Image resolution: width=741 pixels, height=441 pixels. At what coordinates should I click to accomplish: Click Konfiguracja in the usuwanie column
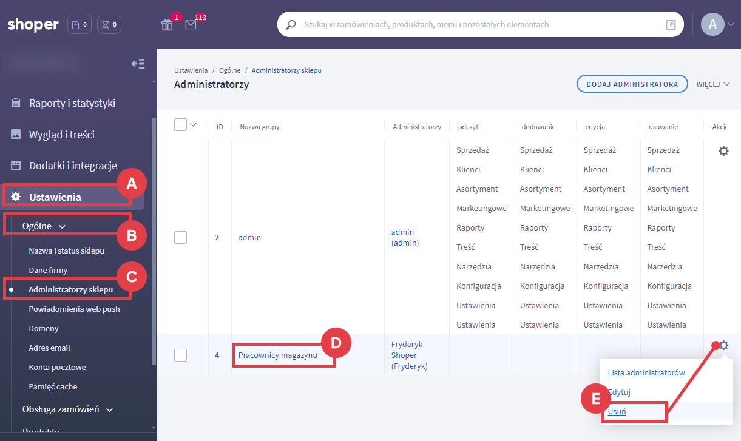point(669,286)
